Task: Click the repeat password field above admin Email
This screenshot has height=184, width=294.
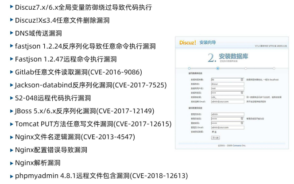Action: (228, 123)
